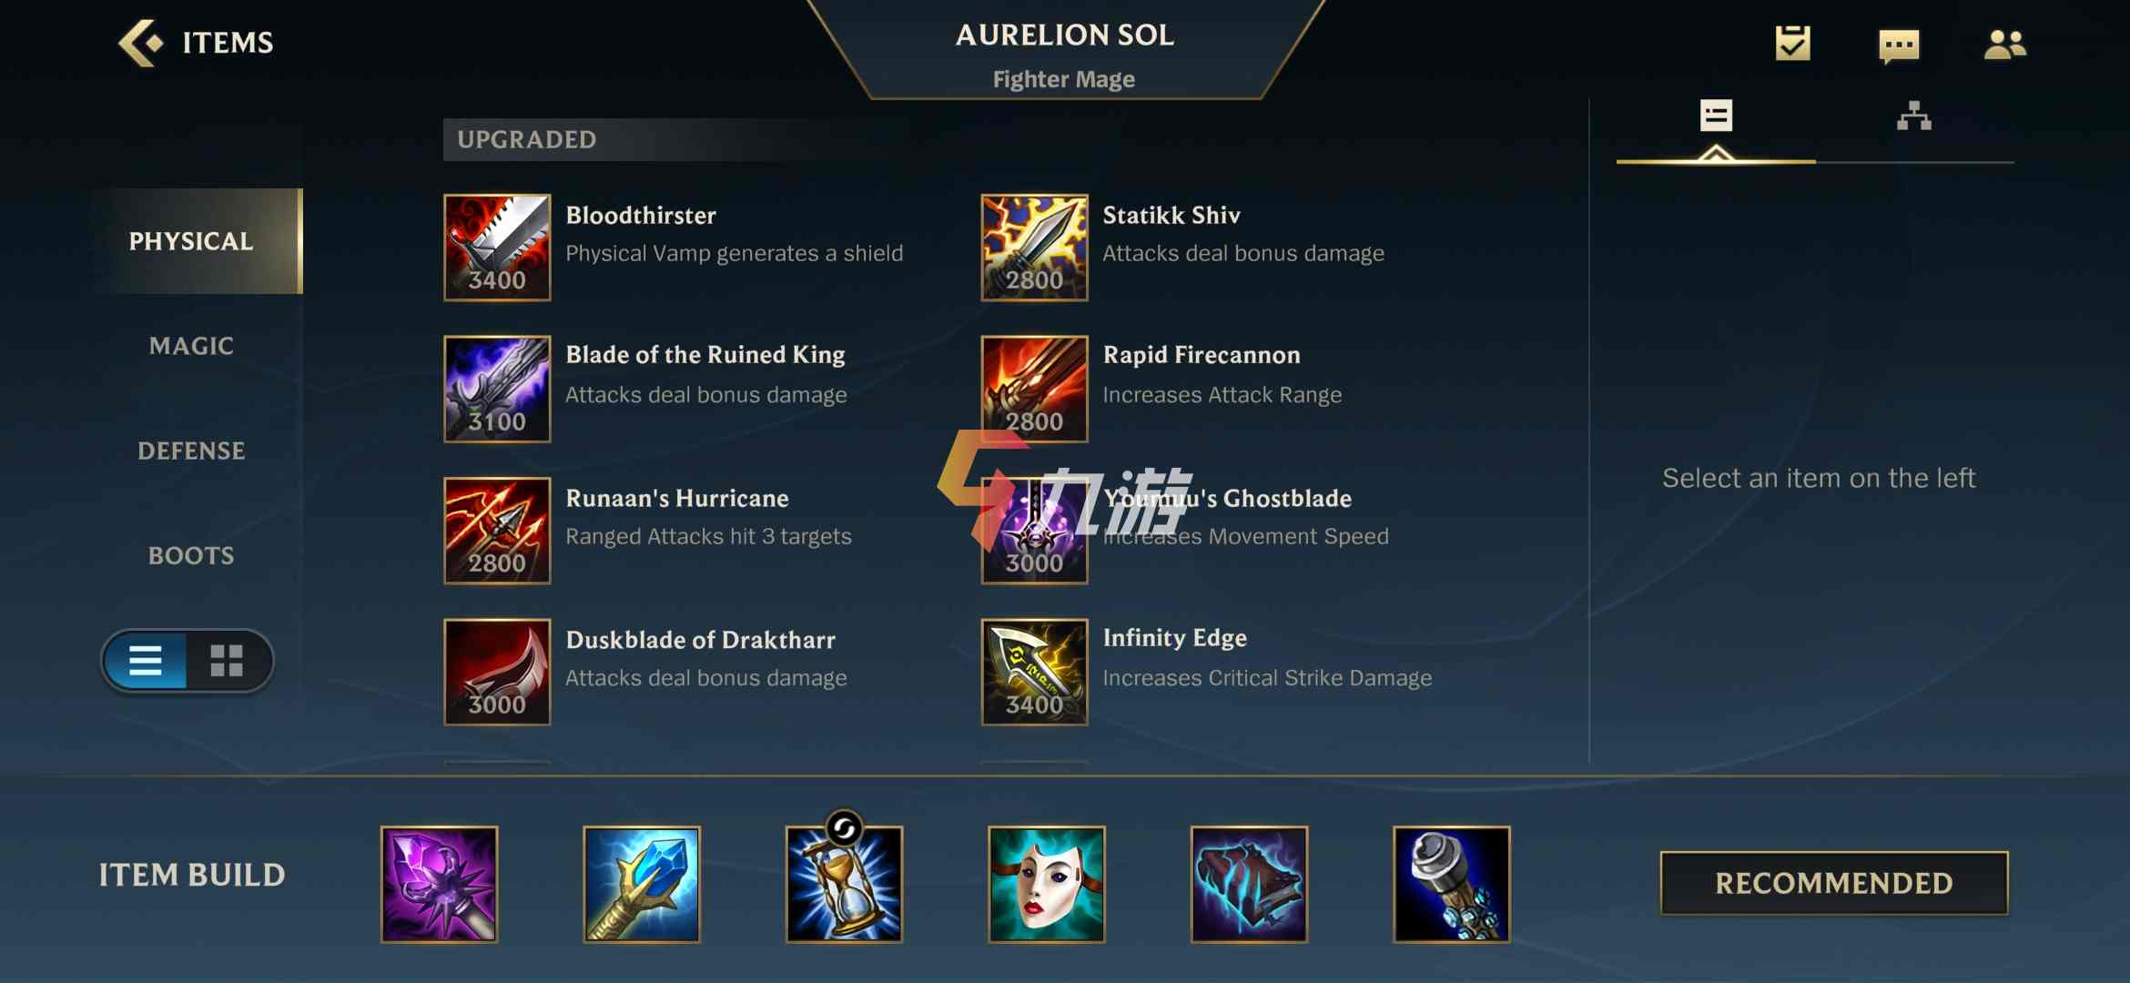Pick the Rapid Firecannon item icon
This screenshot has height=983, width=2130.
[x=1034, y=389]
